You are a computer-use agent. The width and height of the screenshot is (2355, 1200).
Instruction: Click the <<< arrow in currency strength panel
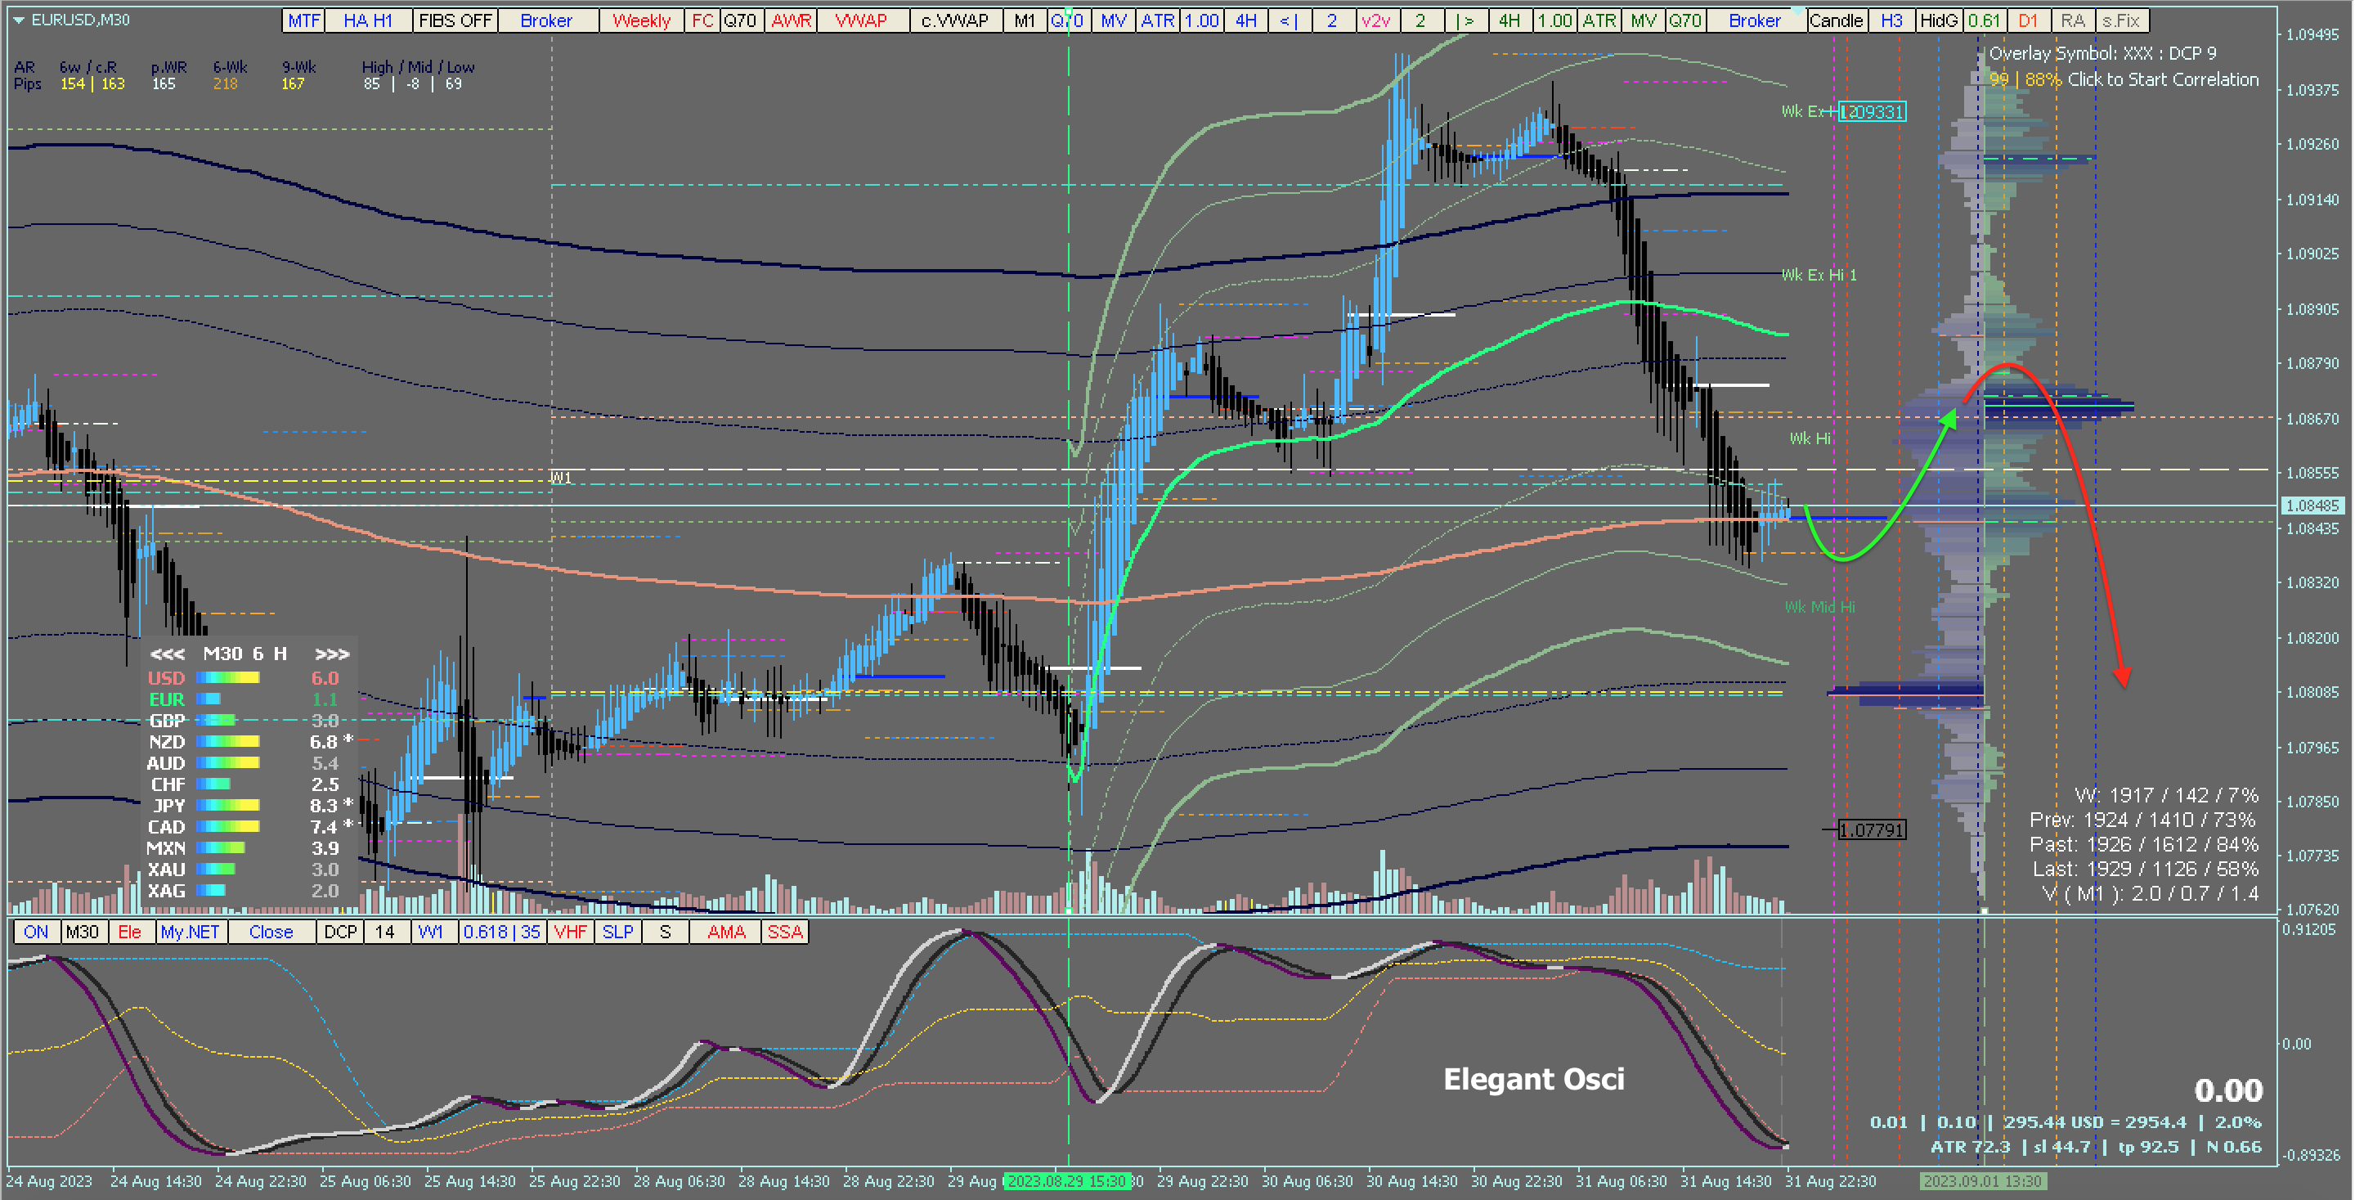tap(168, 654)
